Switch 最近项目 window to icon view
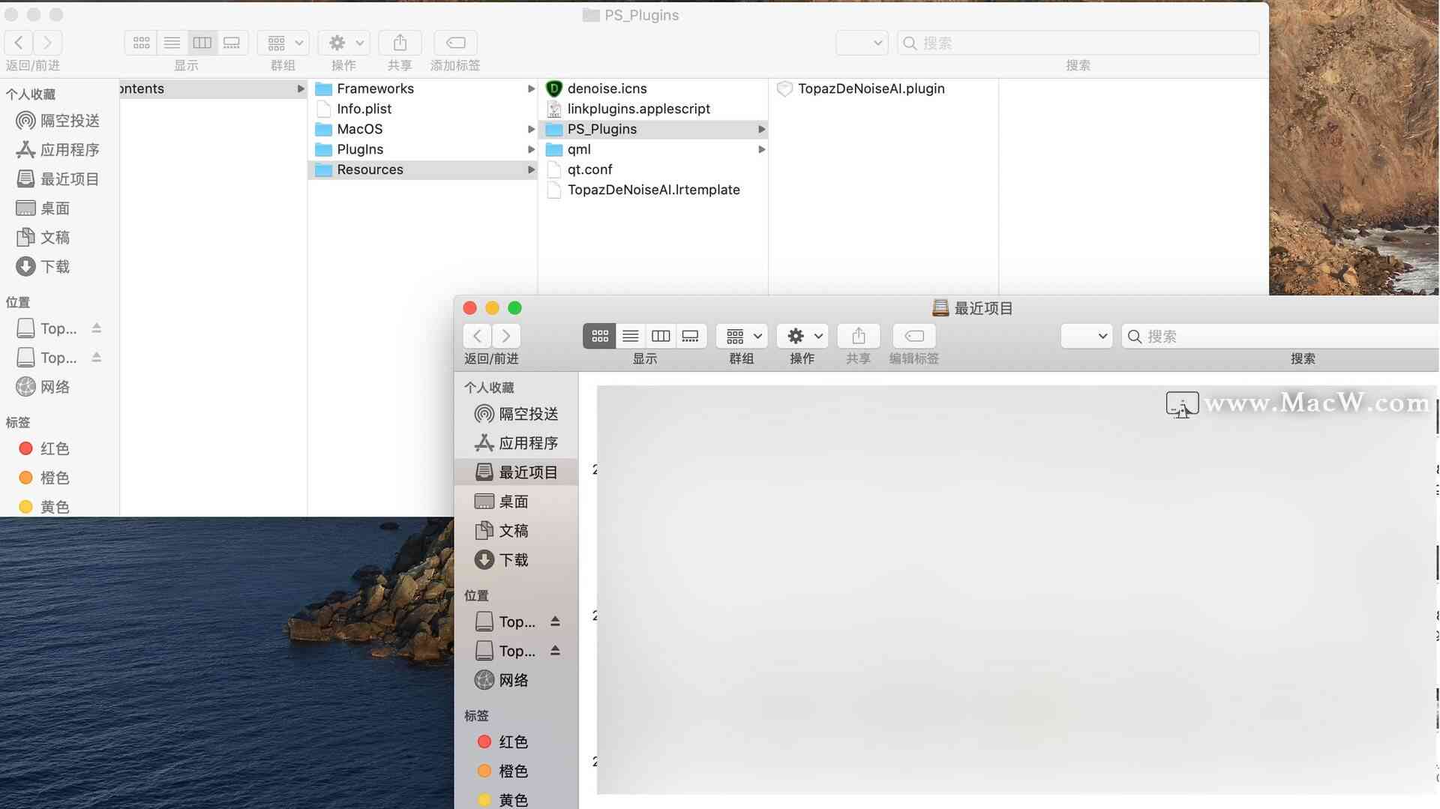The height and width of the screenshot is (809, 1440). point(600,336)
